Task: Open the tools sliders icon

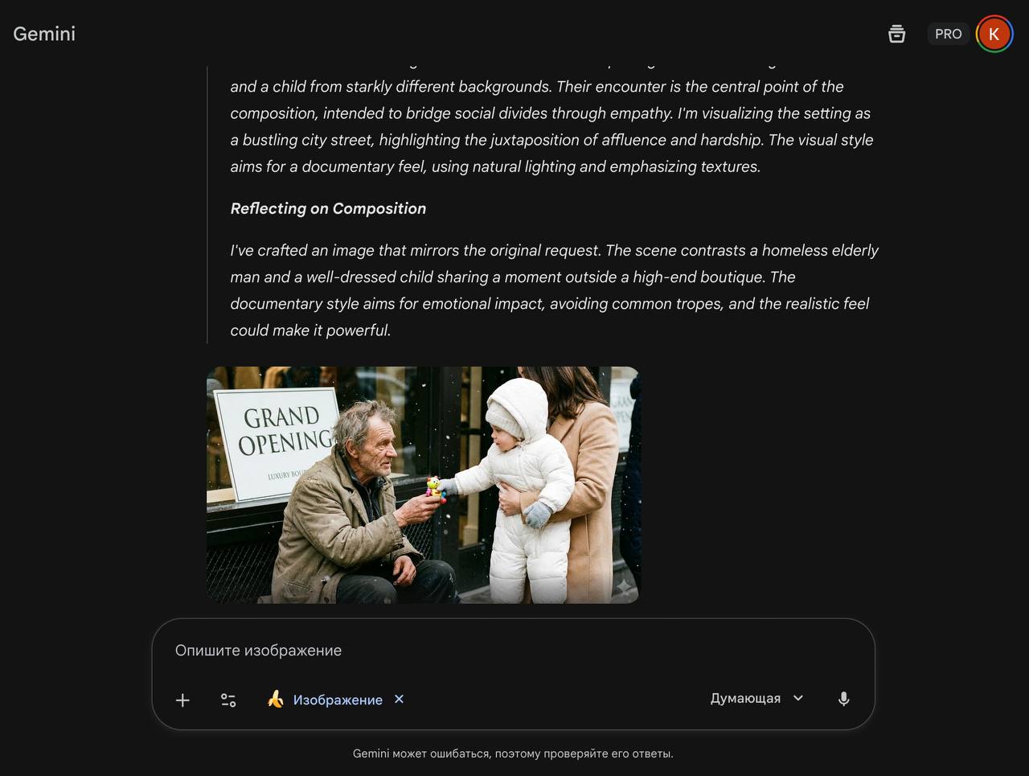Action: tap(228, 700)
